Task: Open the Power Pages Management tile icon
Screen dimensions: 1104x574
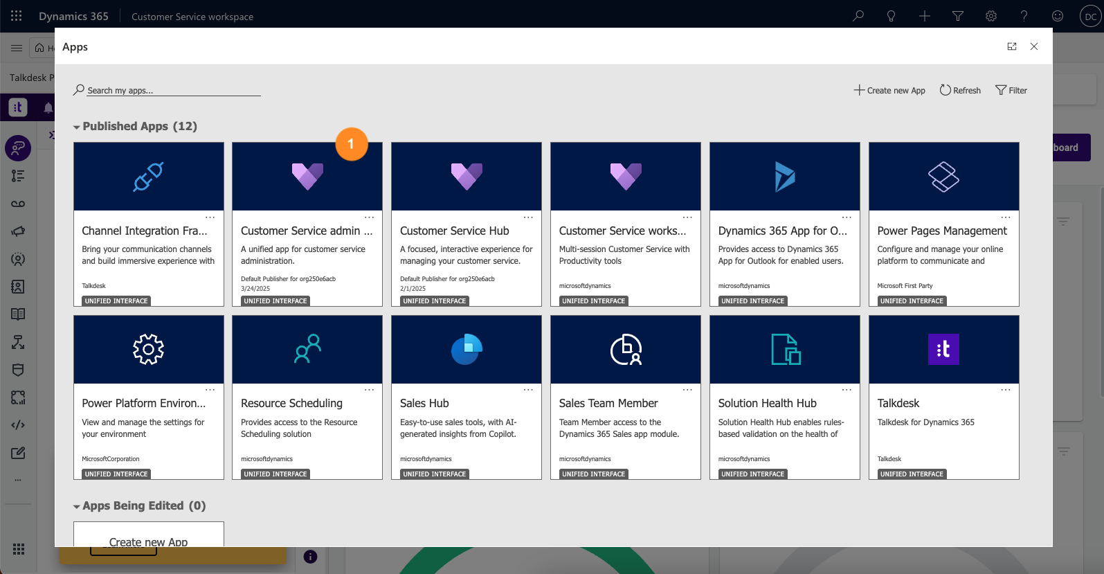Action: click(944, 177)
